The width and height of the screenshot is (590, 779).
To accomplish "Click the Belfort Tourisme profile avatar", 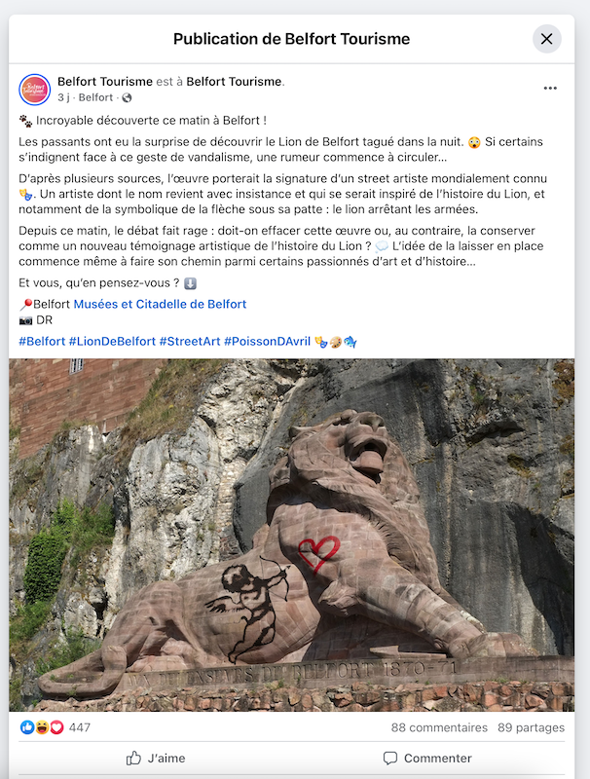I will (35, 90).
